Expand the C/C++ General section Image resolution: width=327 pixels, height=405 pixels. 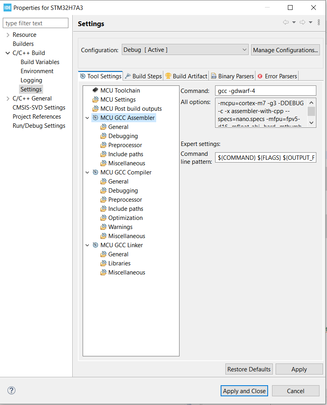click(8, 98)
